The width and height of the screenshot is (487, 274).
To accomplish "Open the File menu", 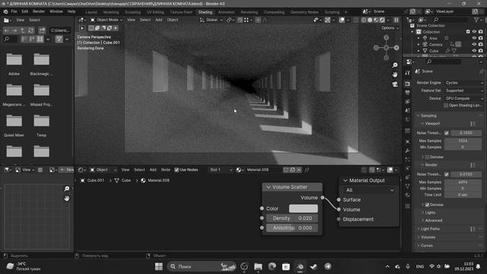I will [x=14, y=11].
